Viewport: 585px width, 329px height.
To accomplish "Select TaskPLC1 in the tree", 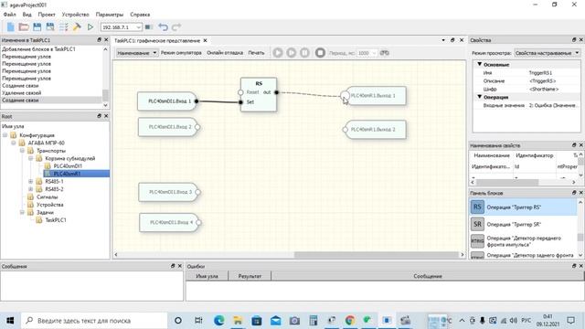I will click(56, 220).
